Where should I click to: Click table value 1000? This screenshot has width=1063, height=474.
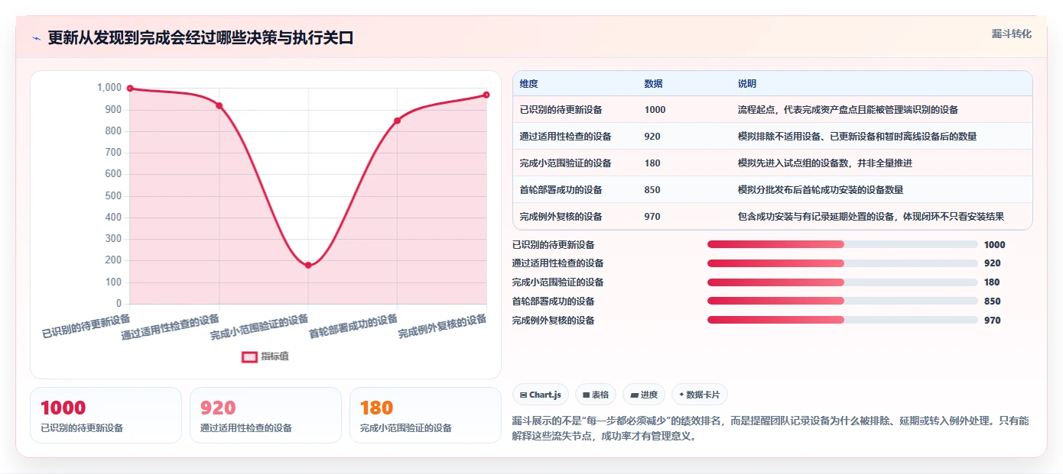pyautogui.click(x=655, y=110)
